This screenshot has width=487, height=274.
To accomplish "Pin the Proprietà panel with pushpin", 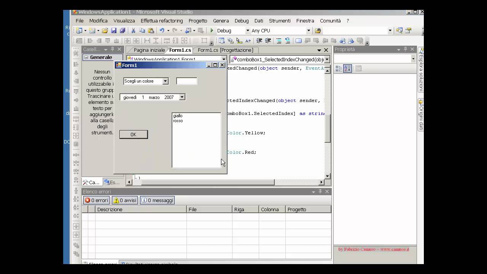I will click(x=406, y=49).
